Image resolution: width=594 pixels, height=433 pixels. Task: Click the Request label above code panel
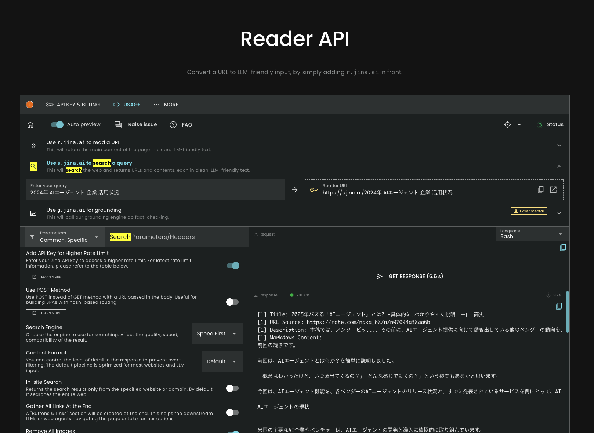tap(267, 234)
